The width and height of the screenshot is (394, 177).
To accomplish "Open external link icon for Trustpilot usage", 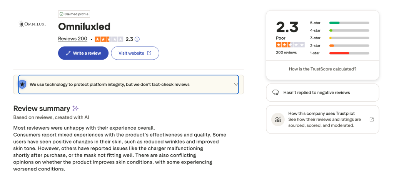I will [371, 120].
